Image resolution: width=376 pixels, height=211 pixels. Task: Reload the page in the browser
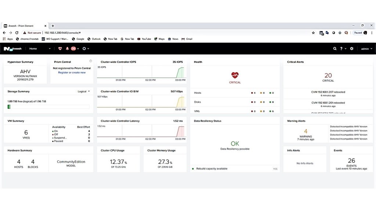[17, 33]
